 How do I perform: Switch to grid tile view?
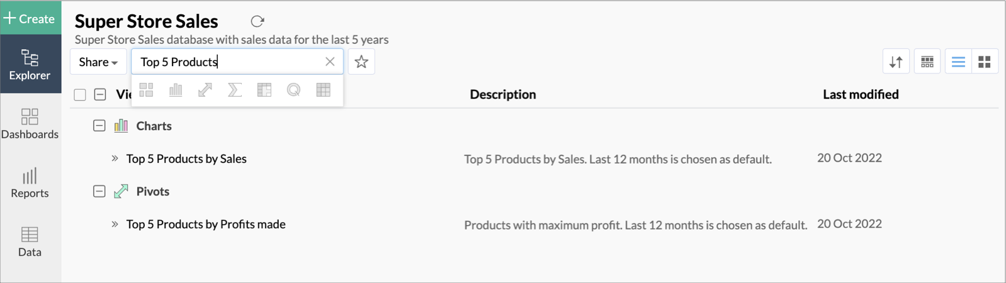(985, 62)
